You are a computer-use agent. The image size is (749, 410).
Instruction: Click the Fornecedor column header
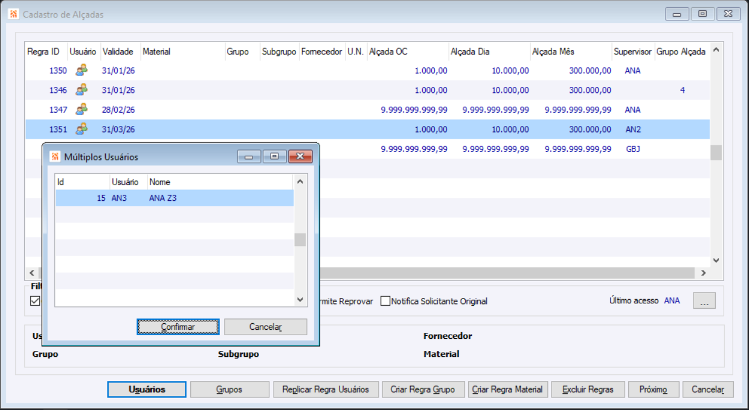[322, 52]
